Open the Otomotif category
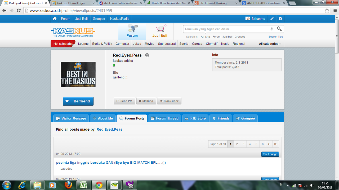This screenshot has height=190, width=339. coord(212,44)
